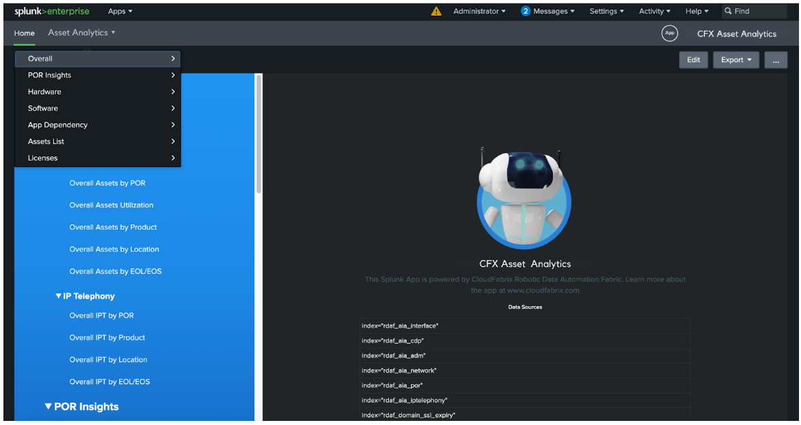Open the more options ellipsis button

(775, 60)
